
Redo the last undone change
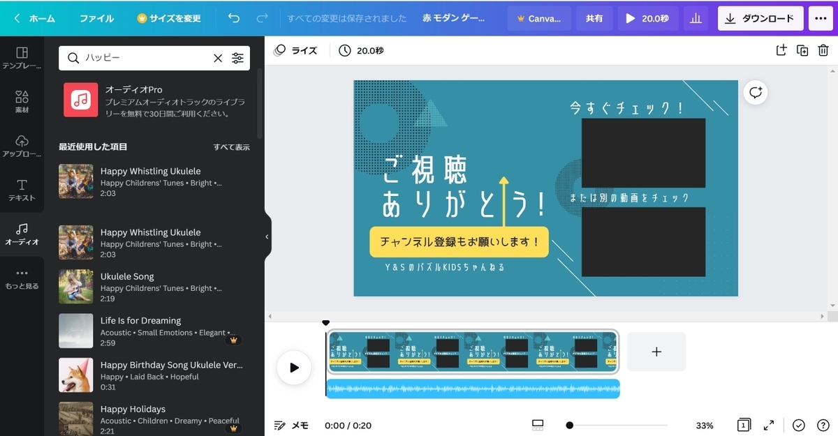click(x=263, y=19)
